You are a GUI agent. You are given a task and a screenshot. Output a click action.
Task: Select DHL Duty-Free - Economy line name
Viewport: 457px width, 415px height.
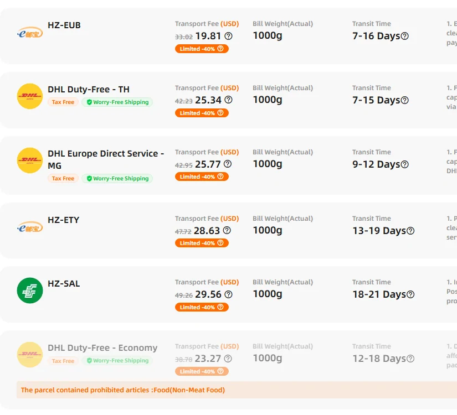[102, 347]
